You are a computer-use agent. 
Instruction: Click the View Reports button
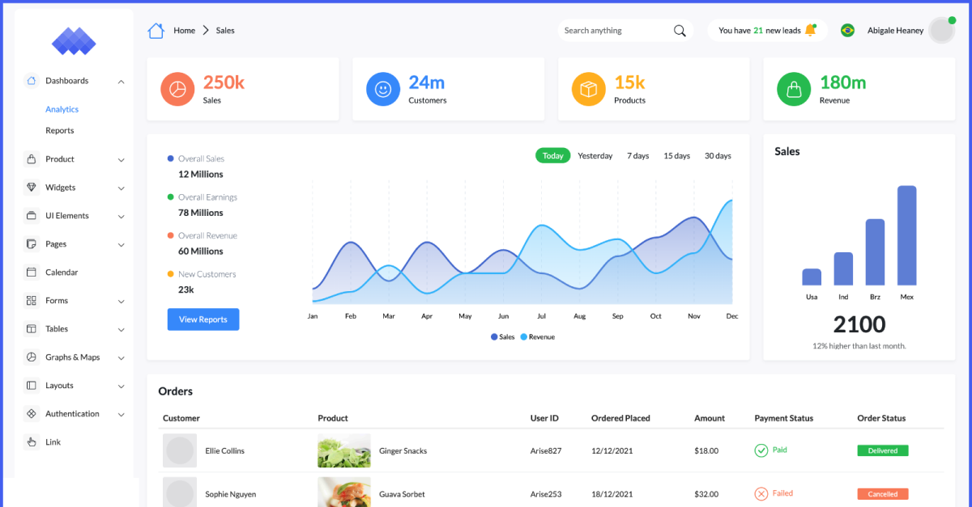tap(202, 319)
